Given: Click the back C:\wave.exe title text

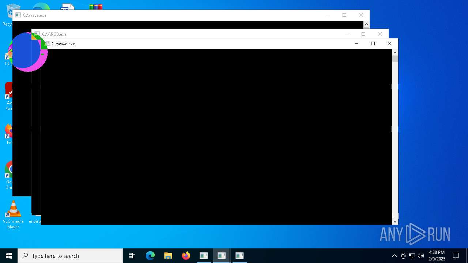Looking at the screenshot, I should [x=35, y=15].
